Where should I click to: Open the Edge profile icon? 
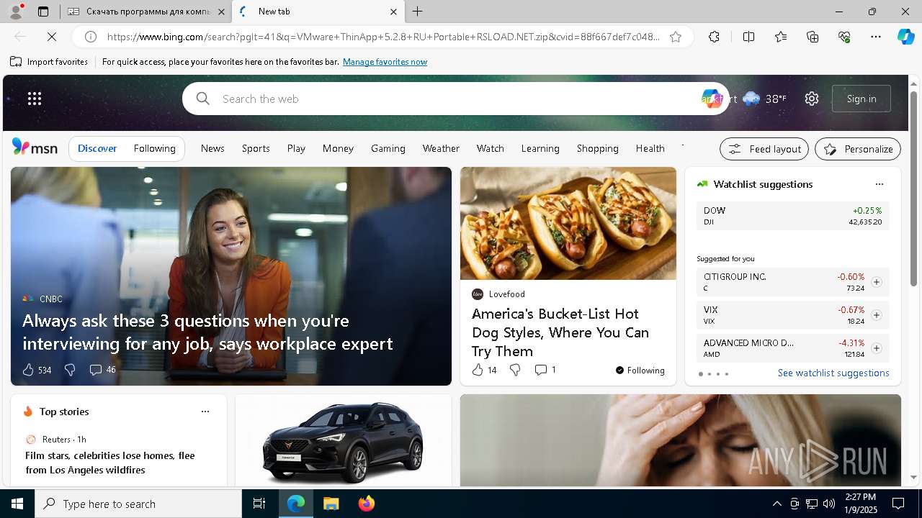15,12
